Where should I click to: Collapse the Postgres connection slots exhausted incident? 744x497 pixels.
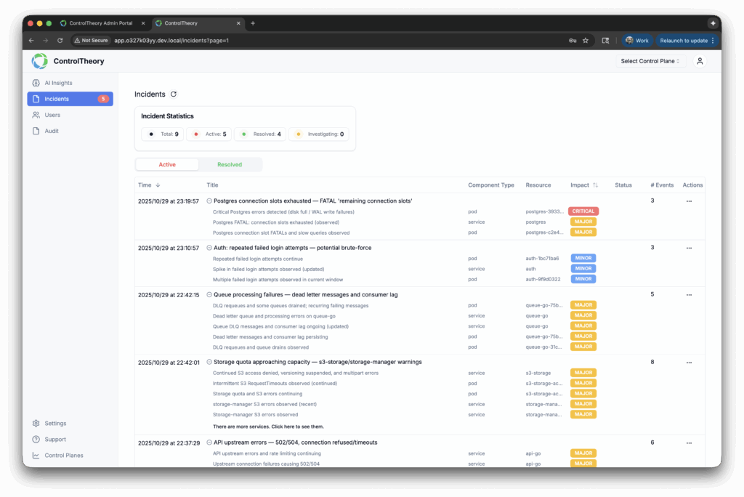pos(209,201)
